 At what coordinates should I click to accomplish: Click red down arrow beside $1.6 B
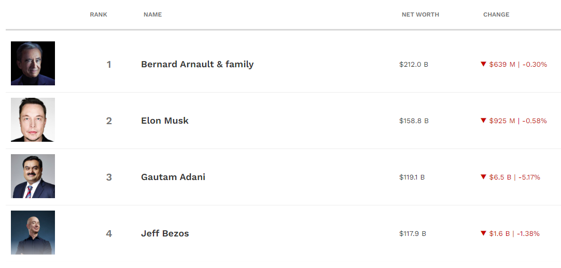tap(483, 233)
